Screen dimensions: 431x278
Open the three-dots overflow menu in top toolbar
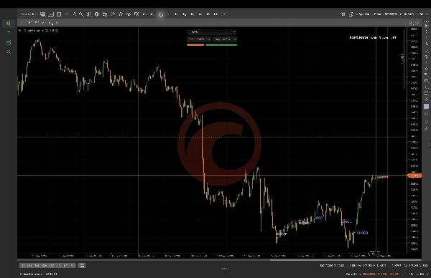(224, 14)
